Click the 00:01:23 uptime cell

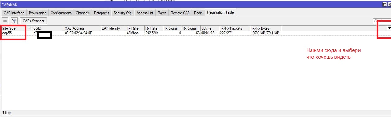tap(209, 33)
